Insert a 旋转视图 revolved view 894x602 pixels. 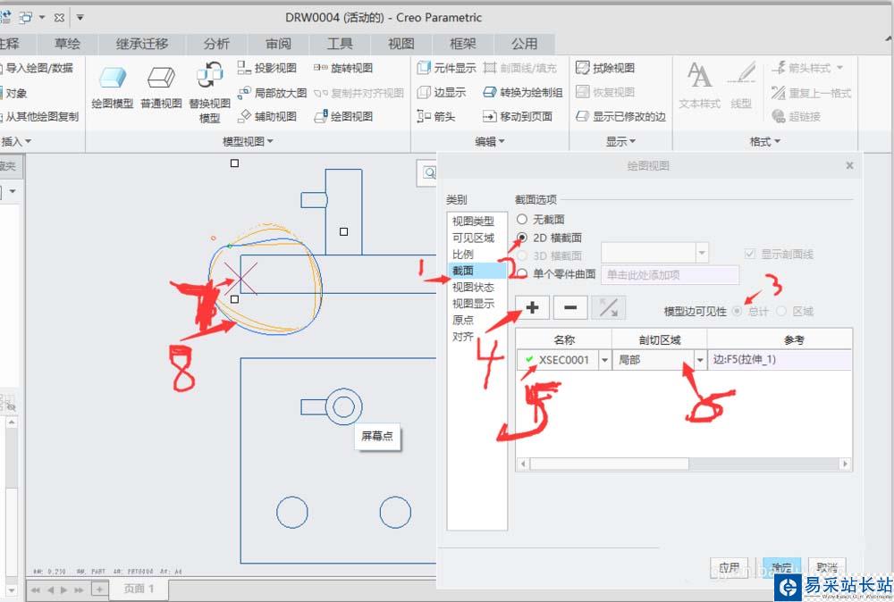tap(343, 68)
